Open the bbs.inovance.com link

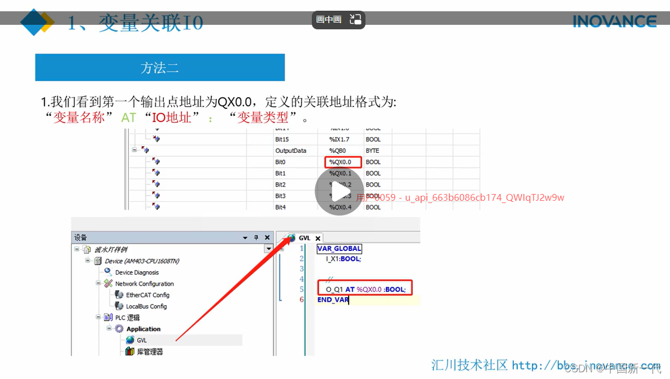586,366
